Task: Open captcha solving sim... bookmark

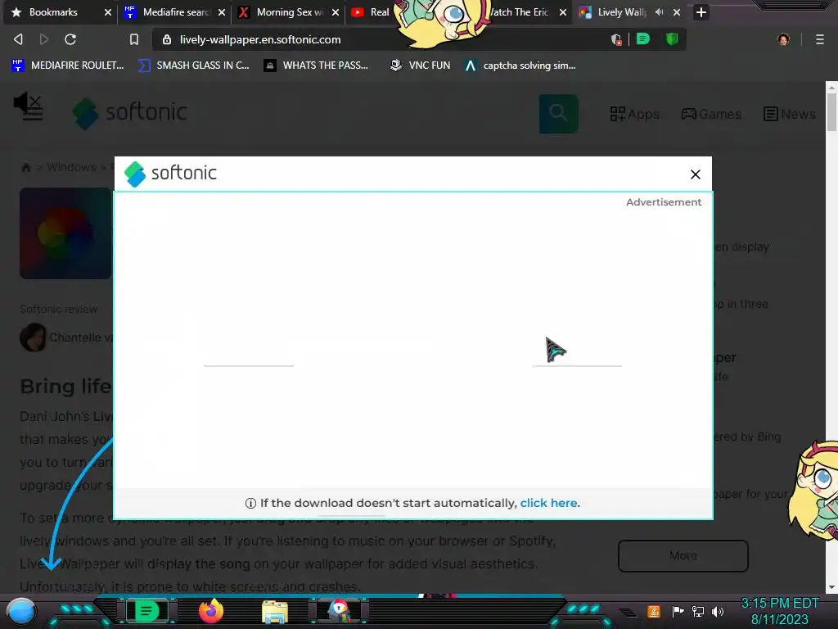Action: (520, 66)
